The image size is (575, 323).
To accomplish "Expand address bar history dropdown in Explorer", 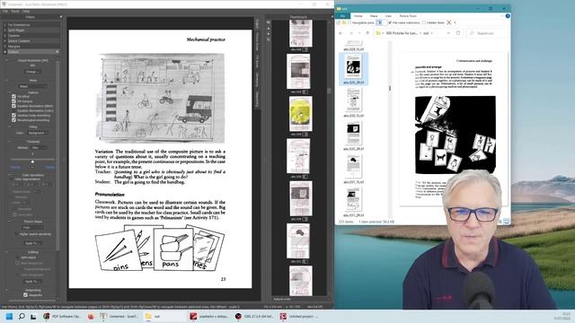I will click(x=448, y=33).
